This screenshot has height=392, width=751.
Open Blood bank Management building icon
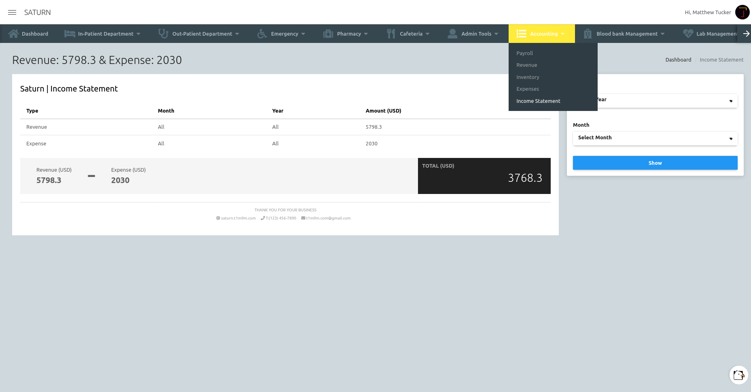(x=587, y=34)
